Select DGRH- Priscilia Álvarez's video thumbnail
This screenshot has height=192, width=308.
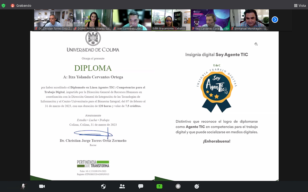93,20
